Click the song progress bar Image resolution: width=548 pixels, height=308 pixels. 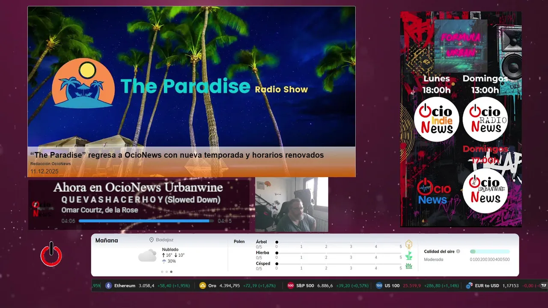(146, 221)
